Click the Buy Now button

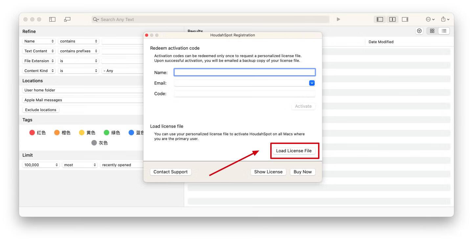303,172
